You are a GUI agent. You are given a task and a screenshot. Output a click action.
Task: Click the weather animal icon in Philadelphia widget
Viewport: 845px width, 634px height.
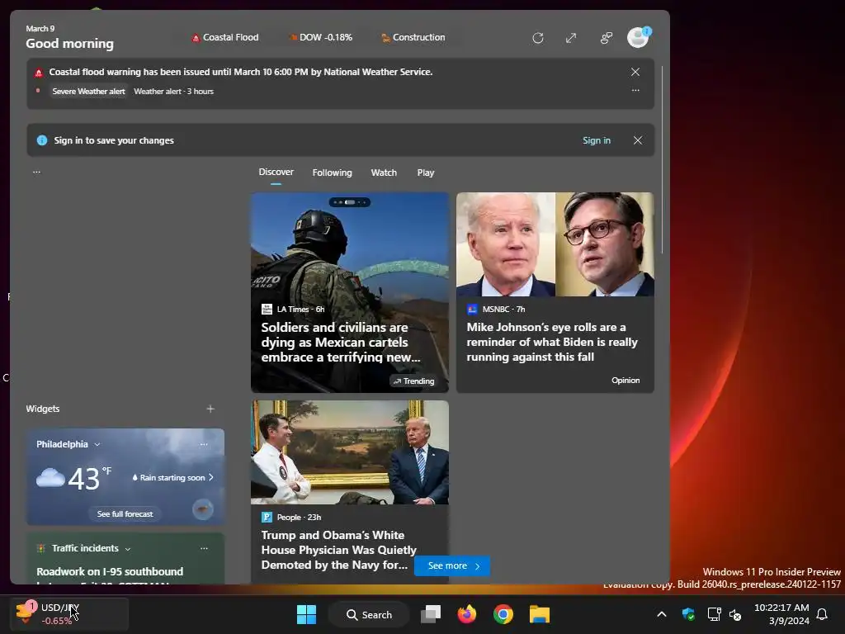pyautogui.click(x=203, y=509)
